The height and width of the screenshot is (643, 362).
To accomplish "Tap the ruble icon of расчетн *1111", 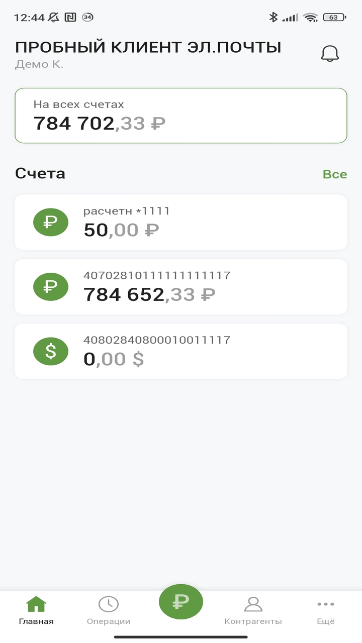I will pos(51,222).
